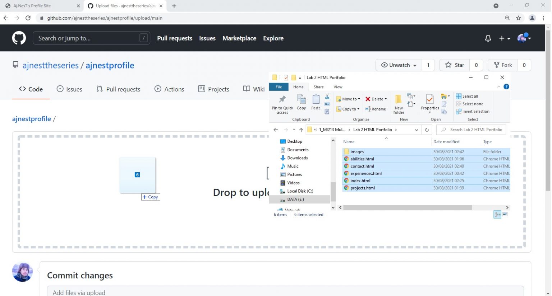Open the View ribbon tab

(x=338, y=87)
